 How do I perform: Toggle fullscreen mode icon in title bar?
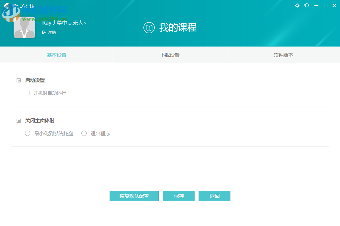pos(325,5)
